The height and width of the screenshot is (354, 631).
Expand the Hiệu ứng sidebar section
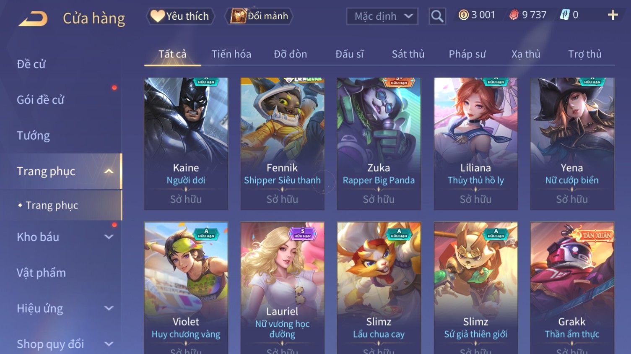coord(109,308)
